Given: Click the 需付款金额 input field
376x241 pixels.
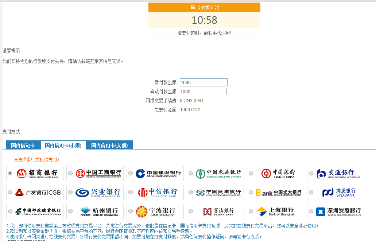Looking at the screenshot, I should 203,82.
